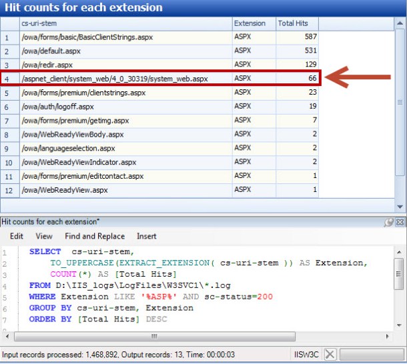Click the ASPX extension cell in the redir.aspx row
Screen dimensions: 407x364
[254, 65]
